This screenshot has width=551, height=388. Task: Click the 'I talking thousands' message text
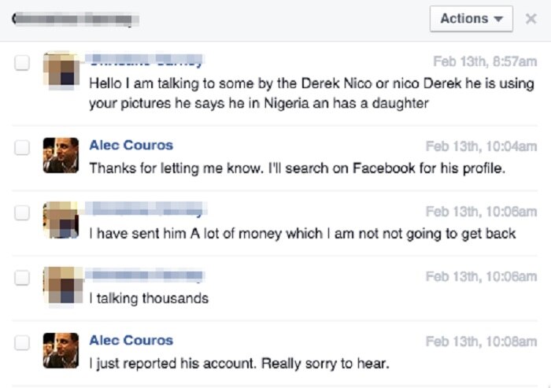coord(149,298)
